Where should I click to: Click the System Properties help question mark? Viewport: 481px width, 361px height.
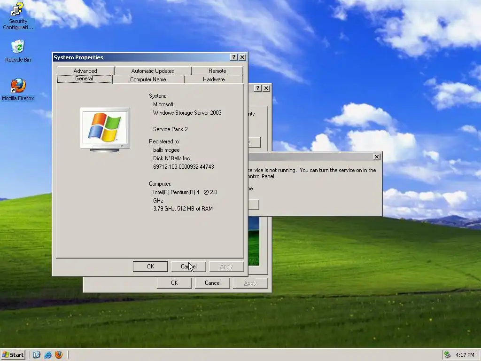pyautogui.click(x=234, y=57)
